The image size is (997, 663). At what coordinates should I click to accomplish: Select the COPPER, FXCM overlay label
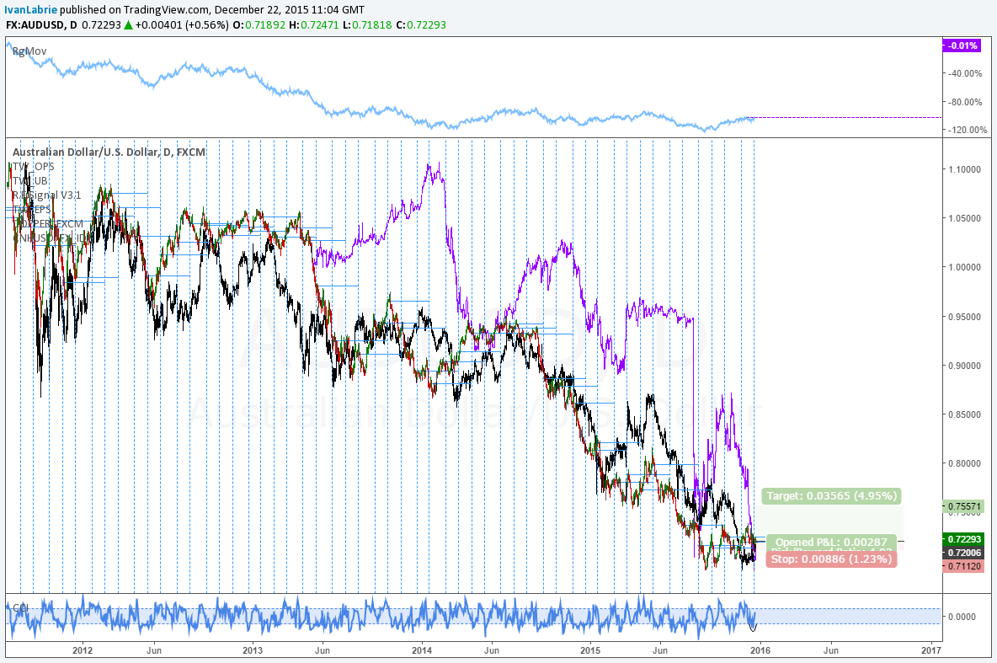(48, 224)
